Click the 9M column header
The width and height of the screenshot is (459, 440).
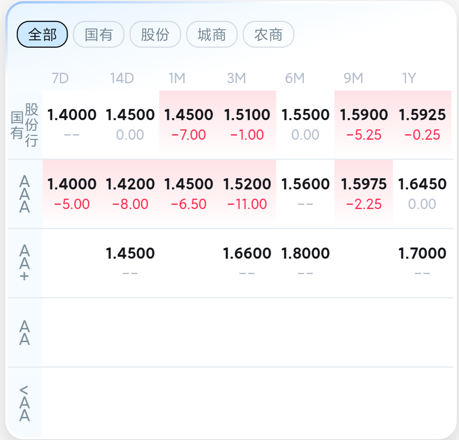pos(353,78)
